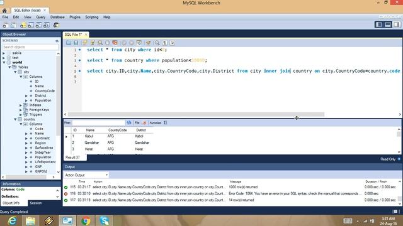Open Chrome from the taskbar
Screen dimensions: 403x226
(x=86, y=220)
